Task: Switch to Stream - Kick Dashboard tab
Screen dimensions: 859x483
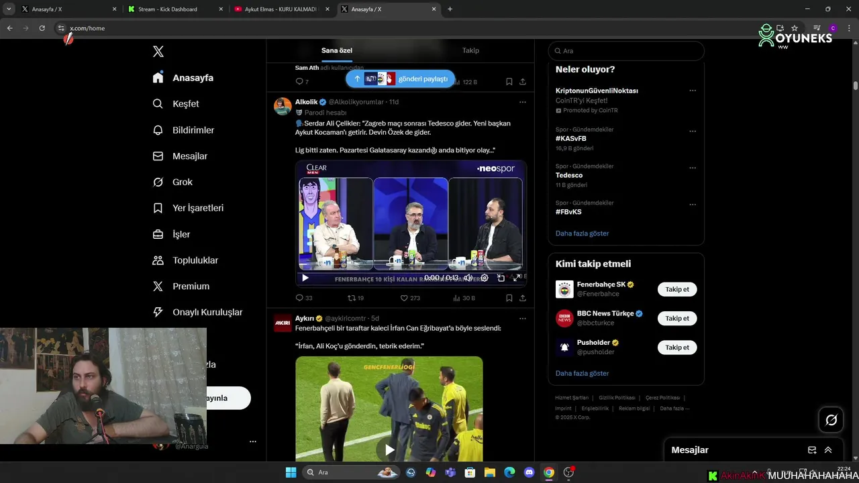Action: pos(174,9)
